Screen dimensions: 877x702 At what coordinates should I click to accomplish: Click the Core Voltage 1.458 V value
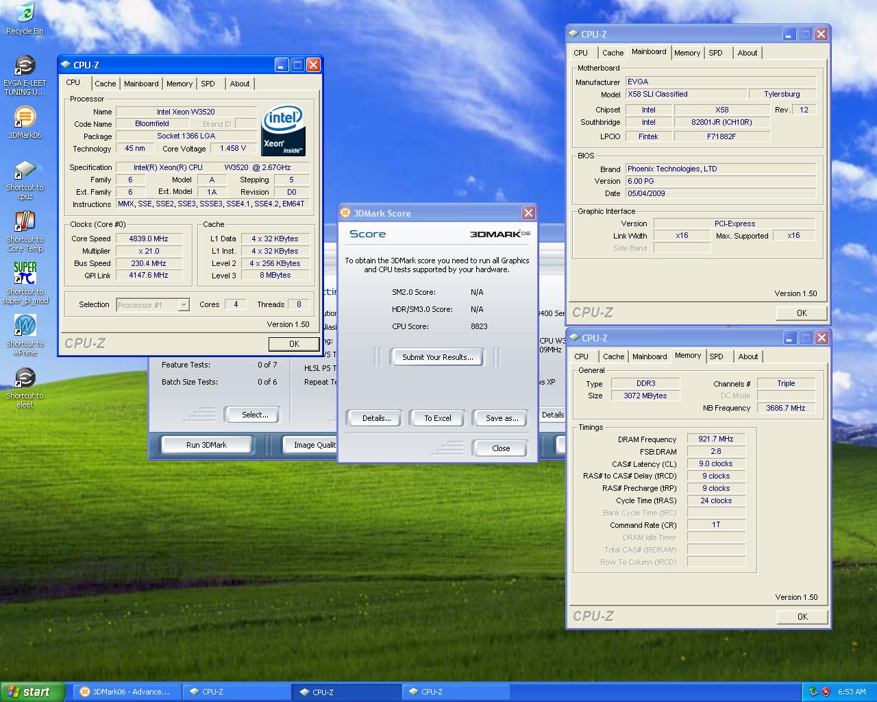pos(234,148)
